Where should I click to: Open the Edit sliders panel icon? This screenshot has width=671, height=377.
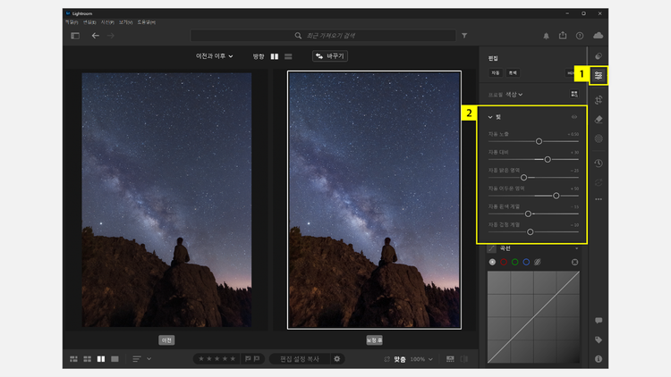click(598, 76)
